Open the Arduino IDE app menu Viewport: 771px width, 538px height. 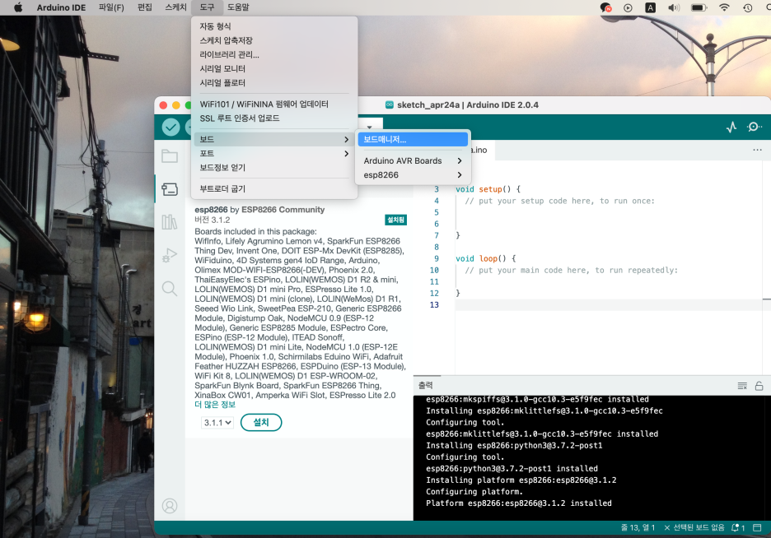[x=61, y=7]
